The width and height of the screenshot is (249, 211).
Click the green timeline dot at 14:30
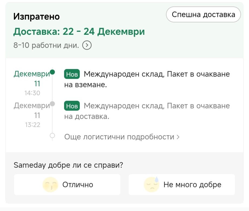click(x=52, y=72)
